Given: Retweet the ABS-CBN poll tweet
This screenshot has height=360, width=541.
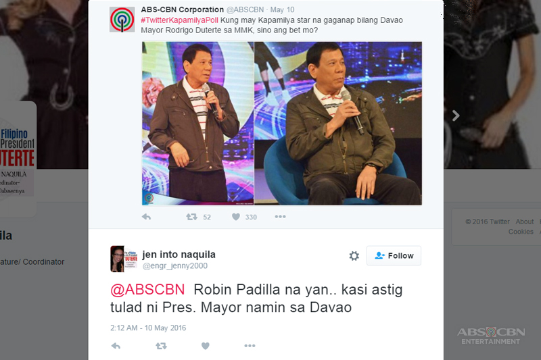Looking at the screenshot, I should 191,217.
